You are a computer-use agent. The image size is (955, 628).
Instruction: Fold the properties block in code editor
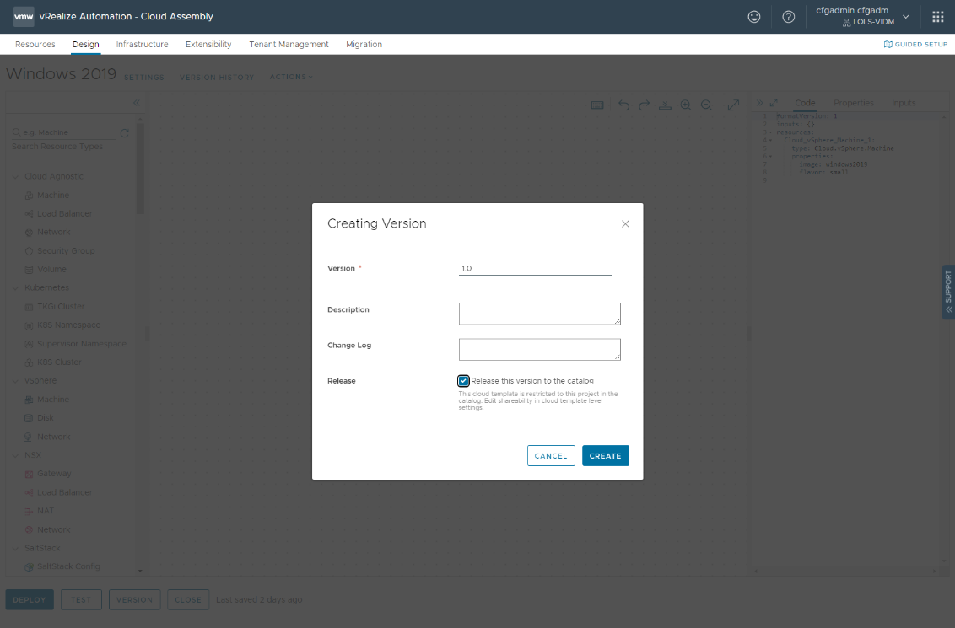pos(770,157)
